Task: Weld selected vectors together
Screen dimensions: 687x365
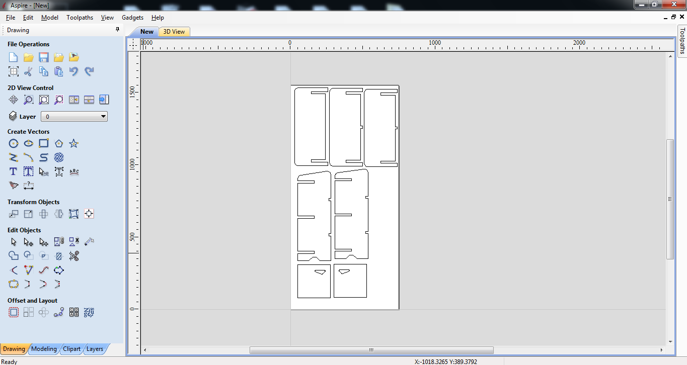Action: pos(14,256)
